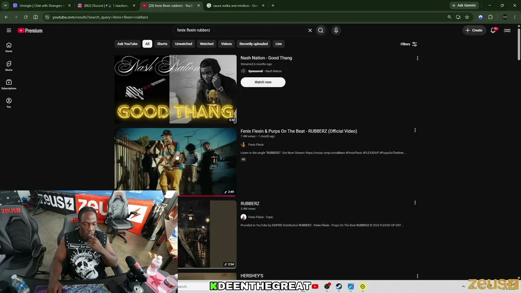Screen dimensions: 521x293
Task: Select the Watched filter chip
Action: click(206, 44)
